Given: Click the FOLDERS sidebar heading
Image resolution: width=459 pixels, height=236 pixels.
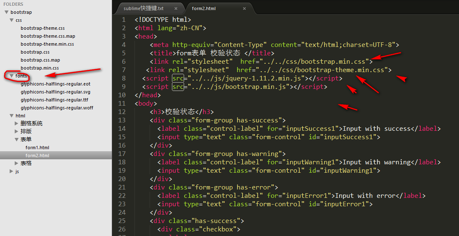Looking at the screenshot, I should click(x=13, y=4).
